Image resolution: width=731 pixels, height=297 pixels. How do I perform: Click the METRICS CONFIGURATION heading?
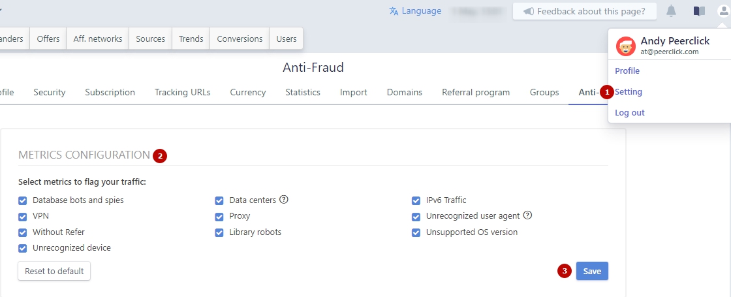tap(84, 155)
